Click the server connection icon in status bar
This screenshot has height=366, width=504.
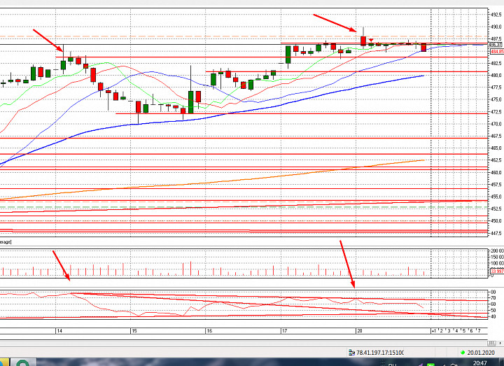[x=351, y=353]
